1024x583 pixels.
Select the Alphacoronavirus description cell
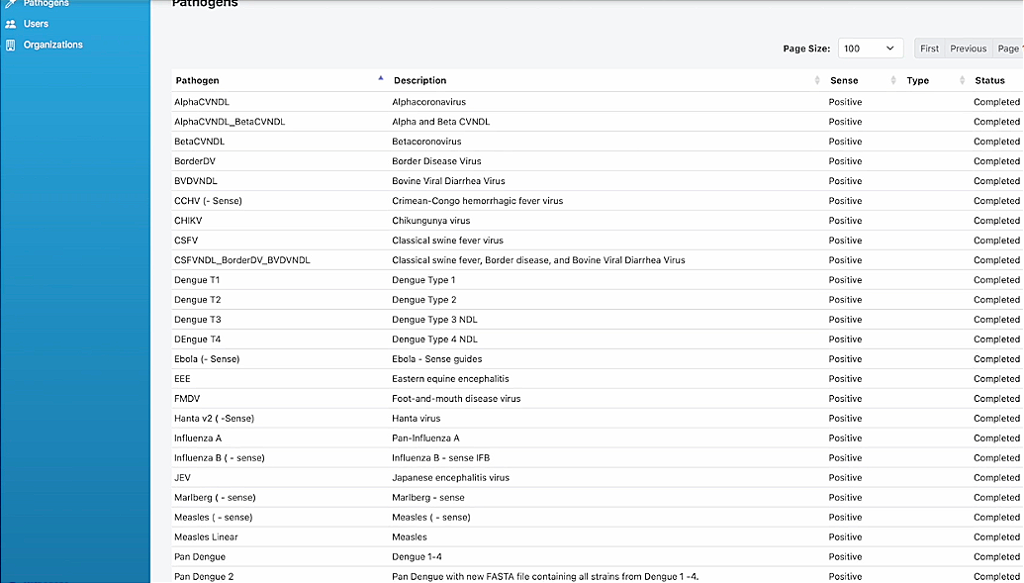coord(428,102)
